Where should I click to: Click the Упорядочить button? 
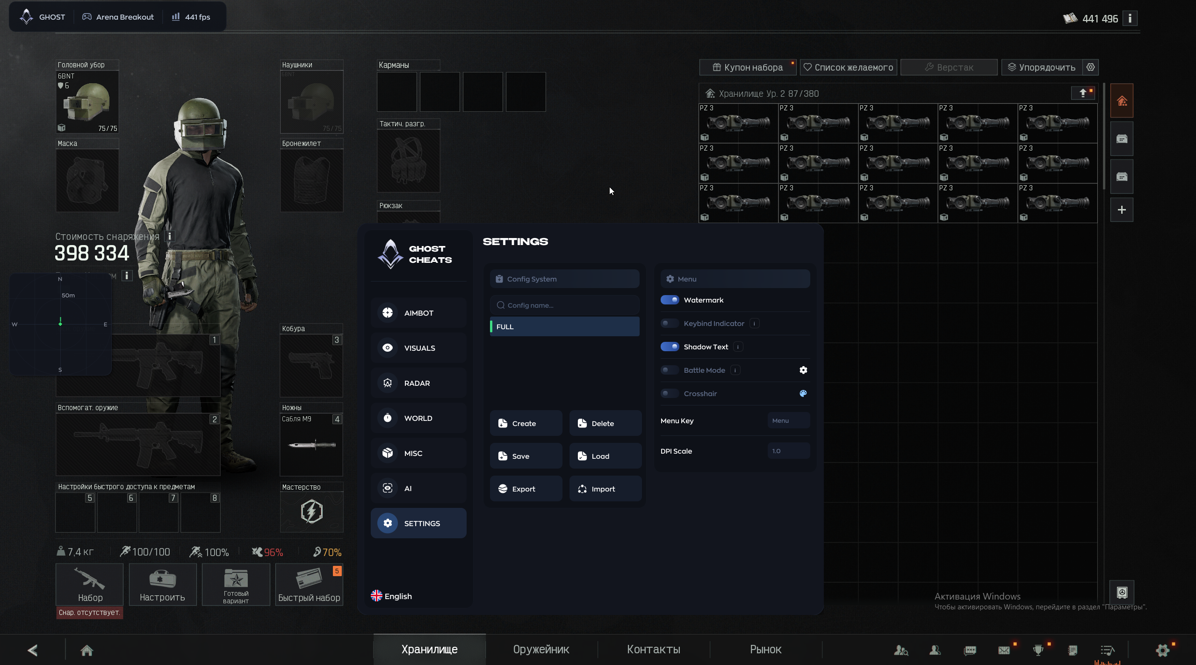1041,67
